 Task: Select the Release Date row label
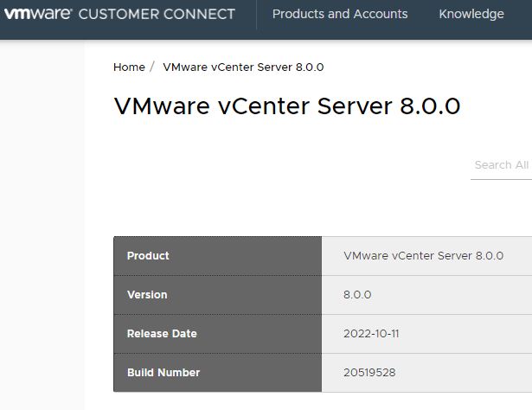point(162,334)
